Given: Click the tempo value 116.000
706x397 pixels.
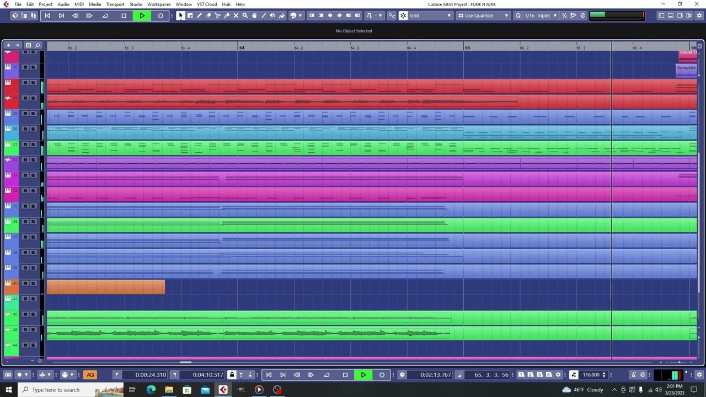Looking at the screenshot, I should click(591, 375).
